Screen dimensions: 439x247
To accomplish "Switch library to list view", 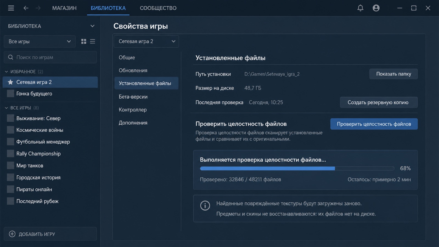I will [92, 41].
